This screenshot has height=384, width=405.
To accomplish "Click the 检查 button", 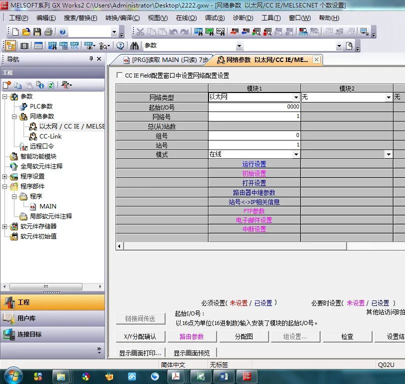I will tap(347, 336).
